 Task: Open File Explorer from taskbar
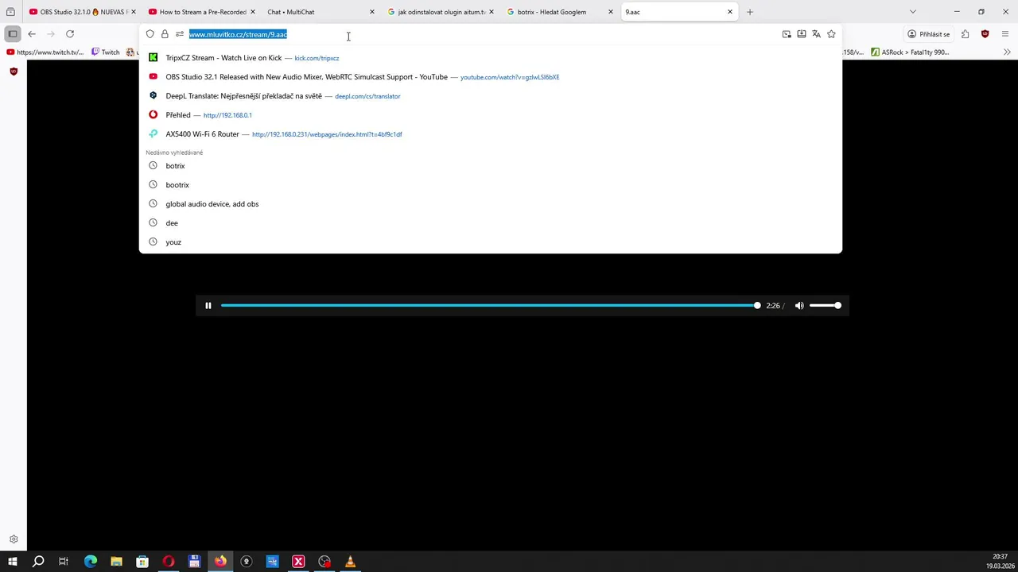116,562
